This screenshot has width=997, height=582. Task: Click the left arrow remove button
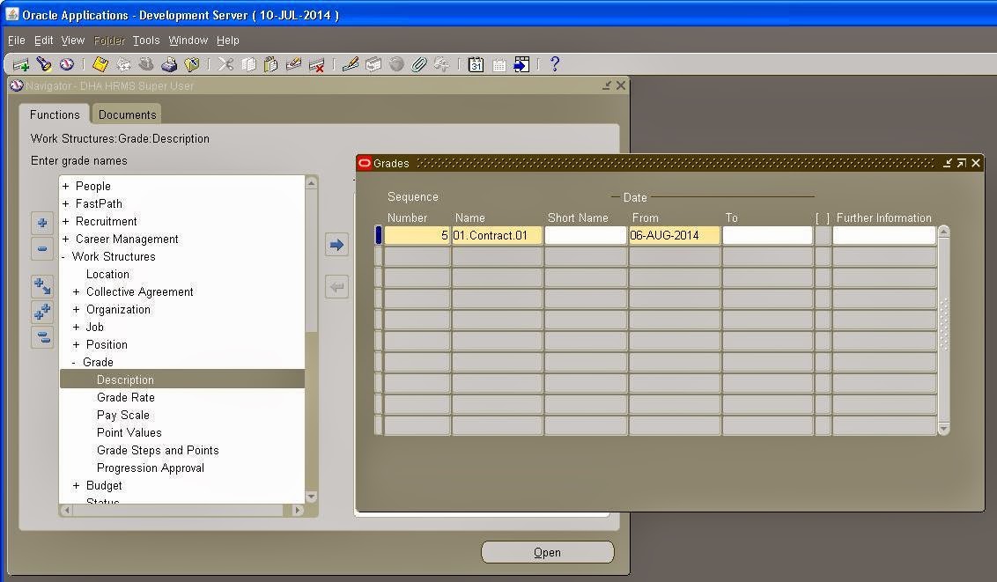click(337, 286)
